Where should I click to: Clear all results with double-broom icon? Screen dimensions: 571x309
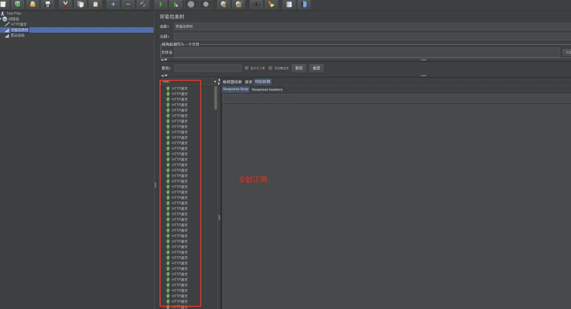click(x=239, y=4)
